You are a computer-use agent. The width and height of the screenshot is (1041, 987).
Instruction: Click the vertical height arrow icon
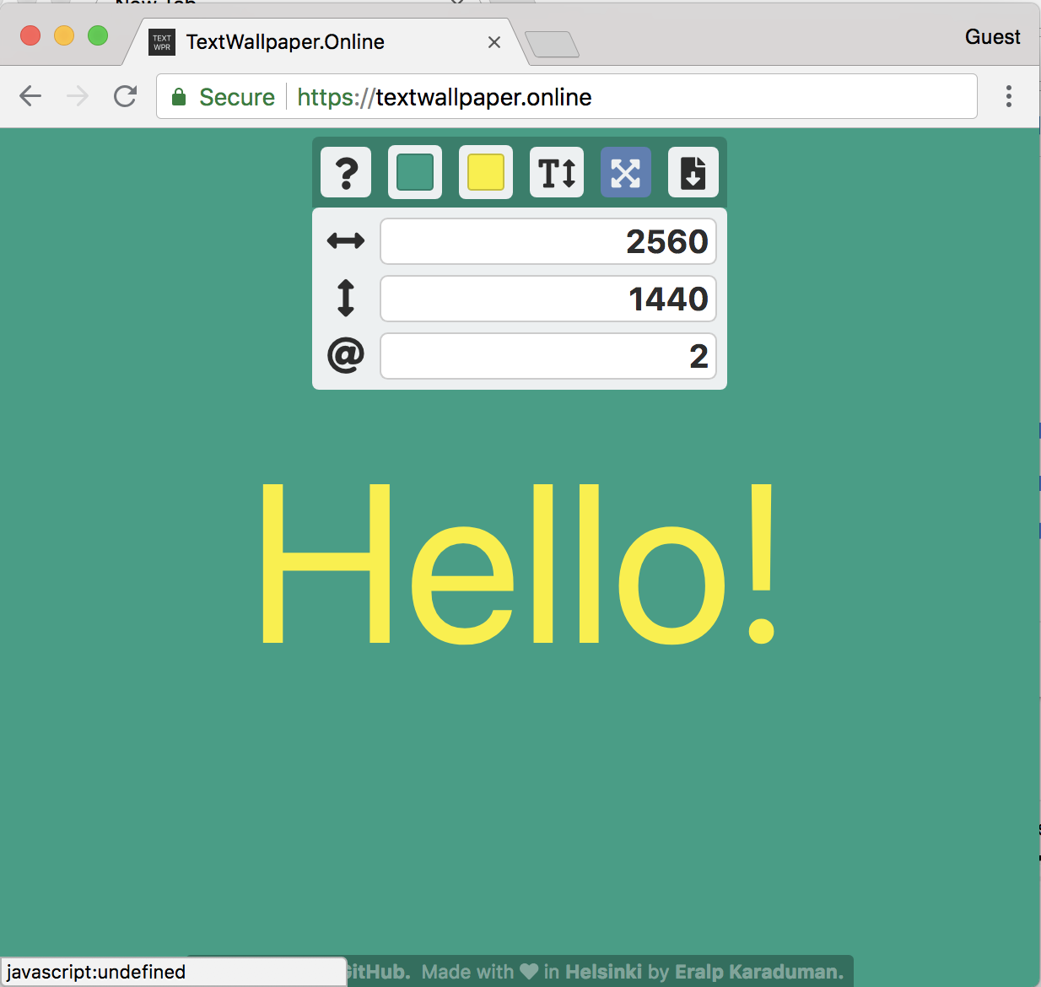point(346,298)
